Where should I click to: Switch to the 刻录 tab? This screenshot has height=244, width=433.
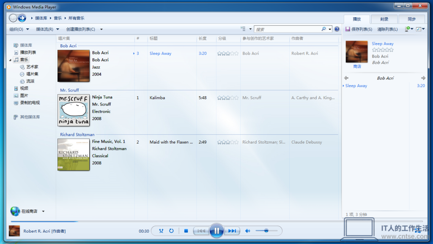pyautogui.click(x=384, y=19)
